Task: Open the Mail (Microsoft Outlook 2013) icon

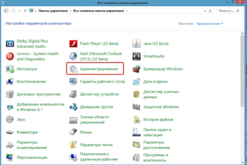Action: (73, 56)
